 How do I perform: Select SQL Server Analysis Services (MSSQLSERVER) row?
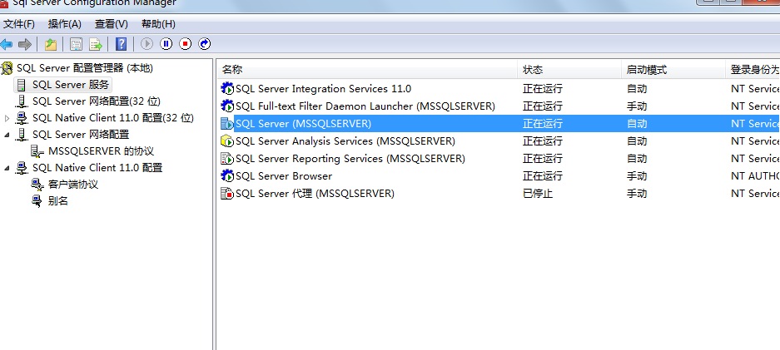pos(345,141)
